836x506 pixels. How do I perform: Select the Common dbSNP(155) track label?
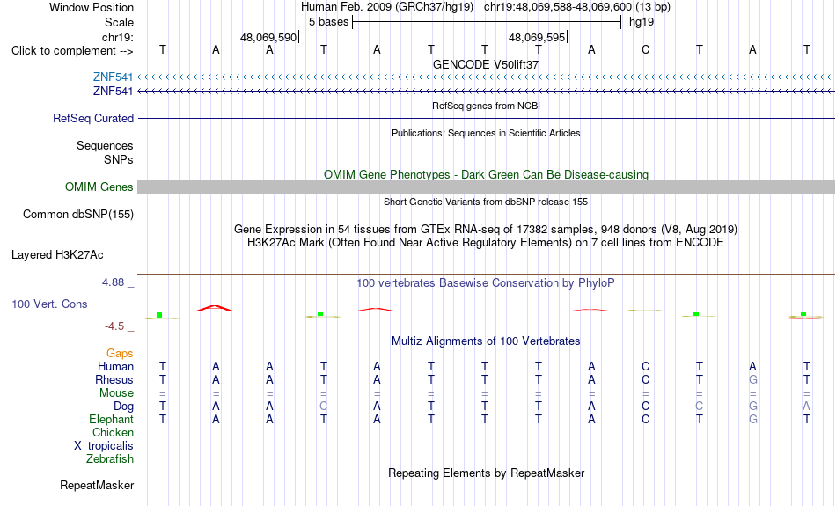tap(78, 215)
